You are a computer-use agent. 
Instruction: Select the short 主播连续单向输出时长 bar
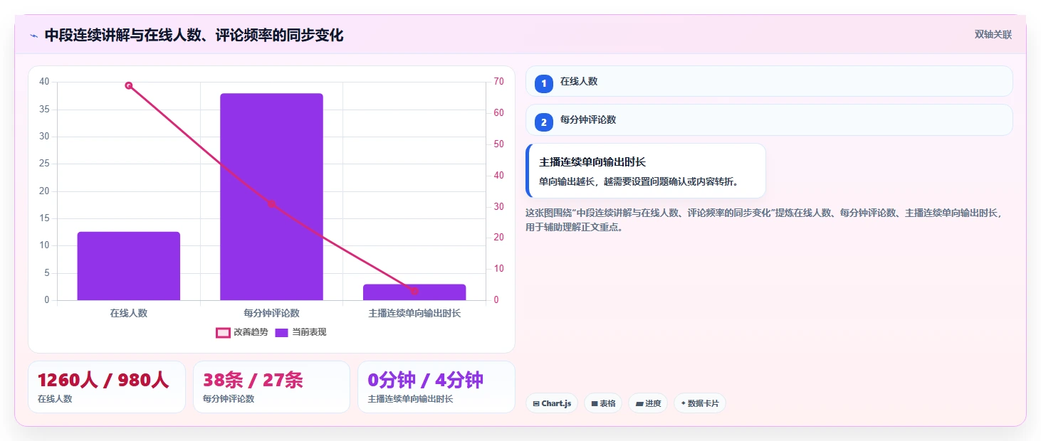414,292
